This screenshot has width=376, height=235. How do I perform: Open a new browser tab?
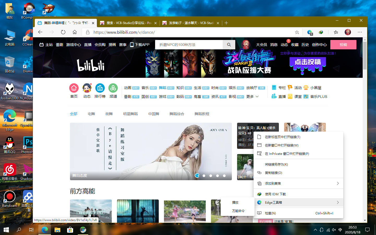(226, 23)
